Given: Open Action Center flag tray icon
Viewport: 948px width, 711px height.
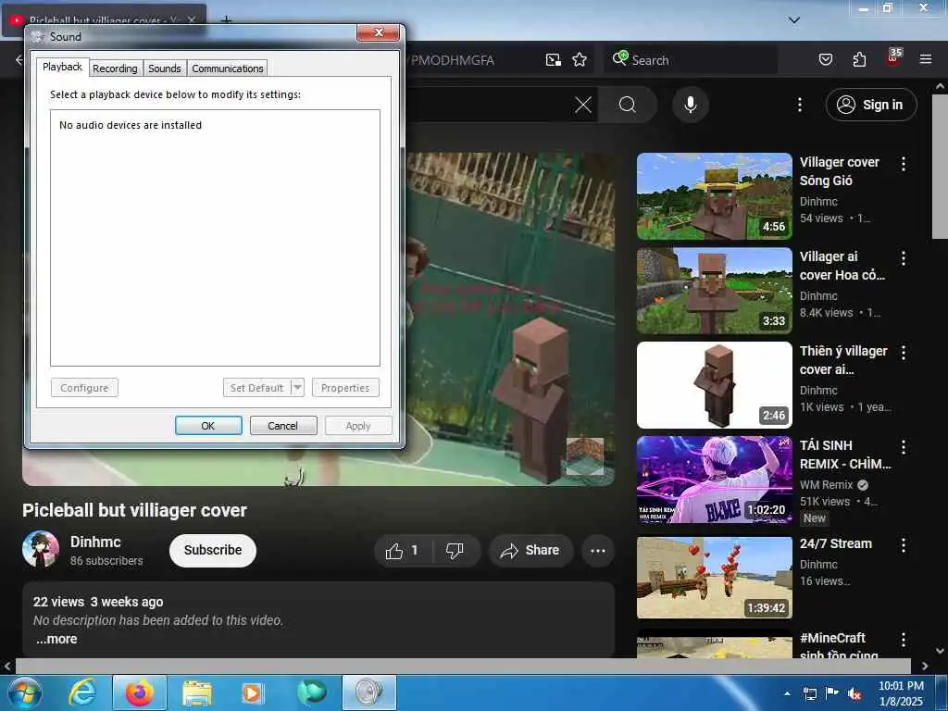Looking at the screenshot, I should (x=832, y=694).
